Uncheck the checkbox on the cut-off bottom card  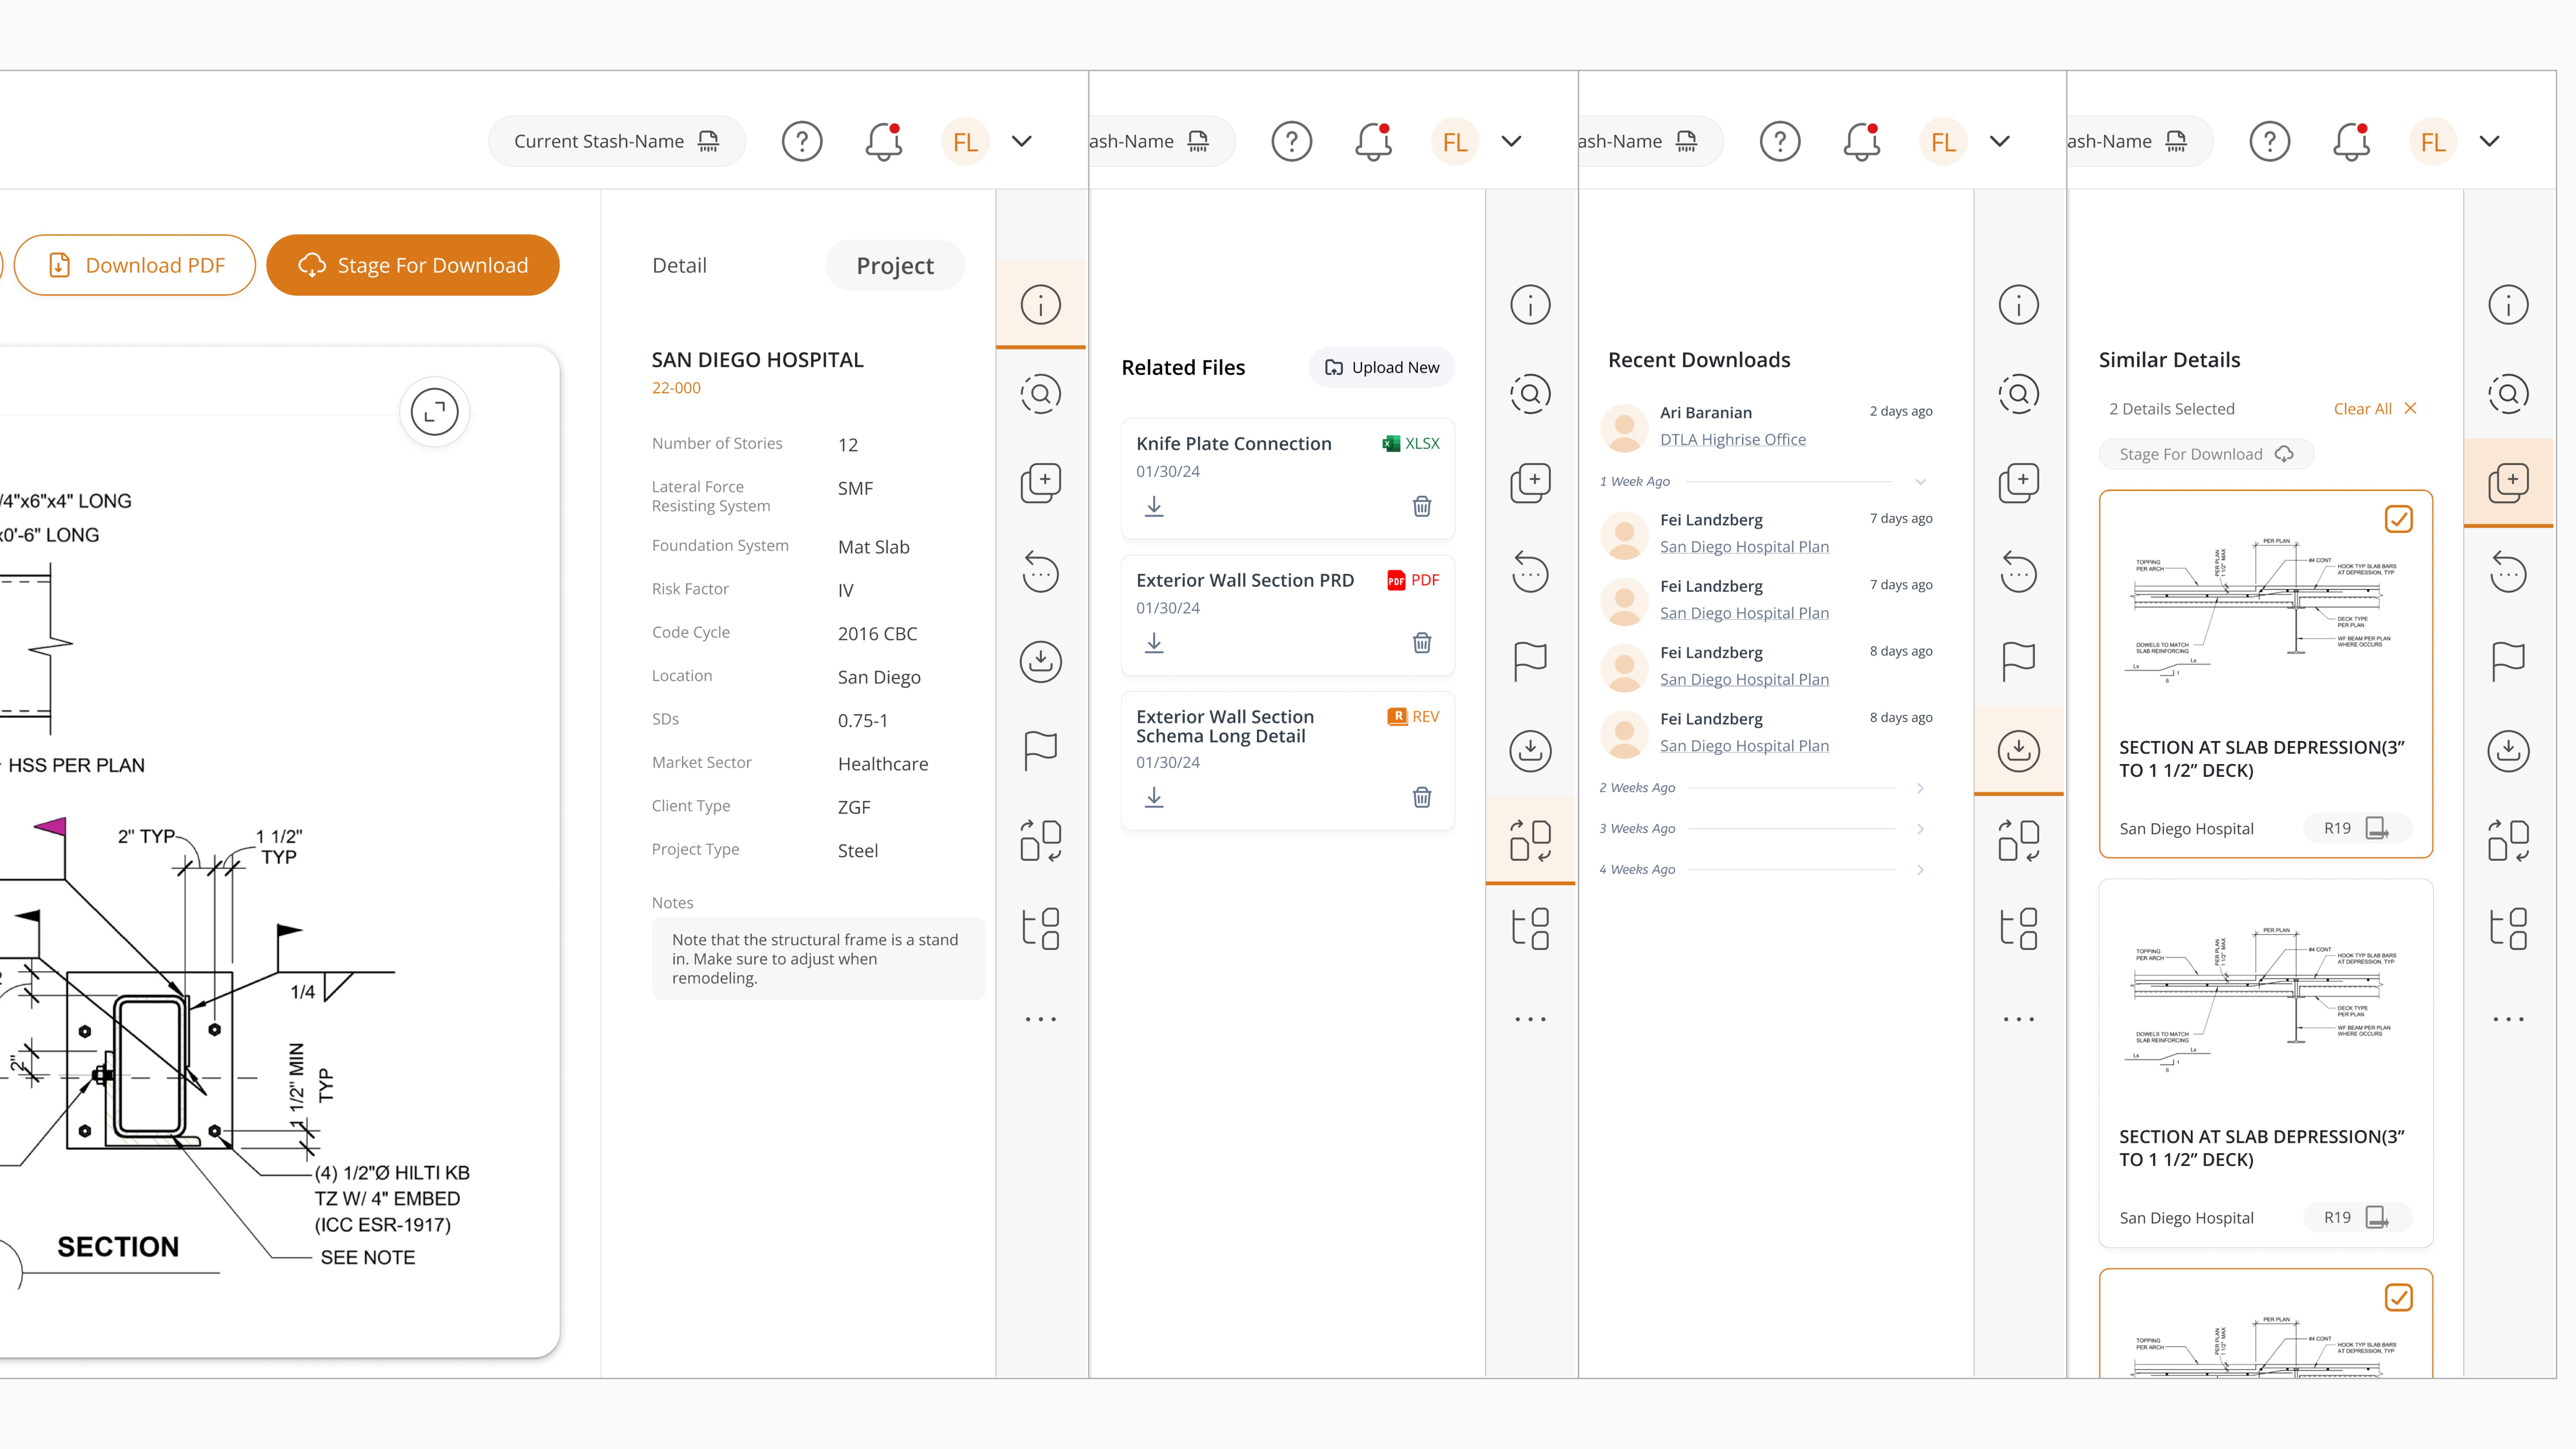tap(2399, 1298)
